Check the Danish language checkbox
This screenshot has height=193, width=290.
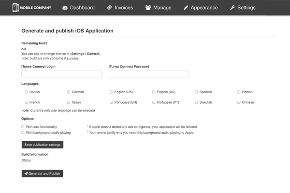[26, 92]
